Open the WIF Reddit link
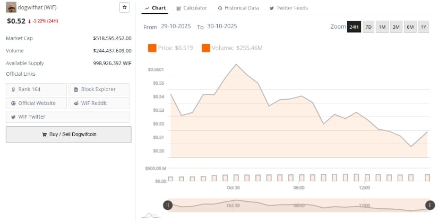 tap(99, 103)
